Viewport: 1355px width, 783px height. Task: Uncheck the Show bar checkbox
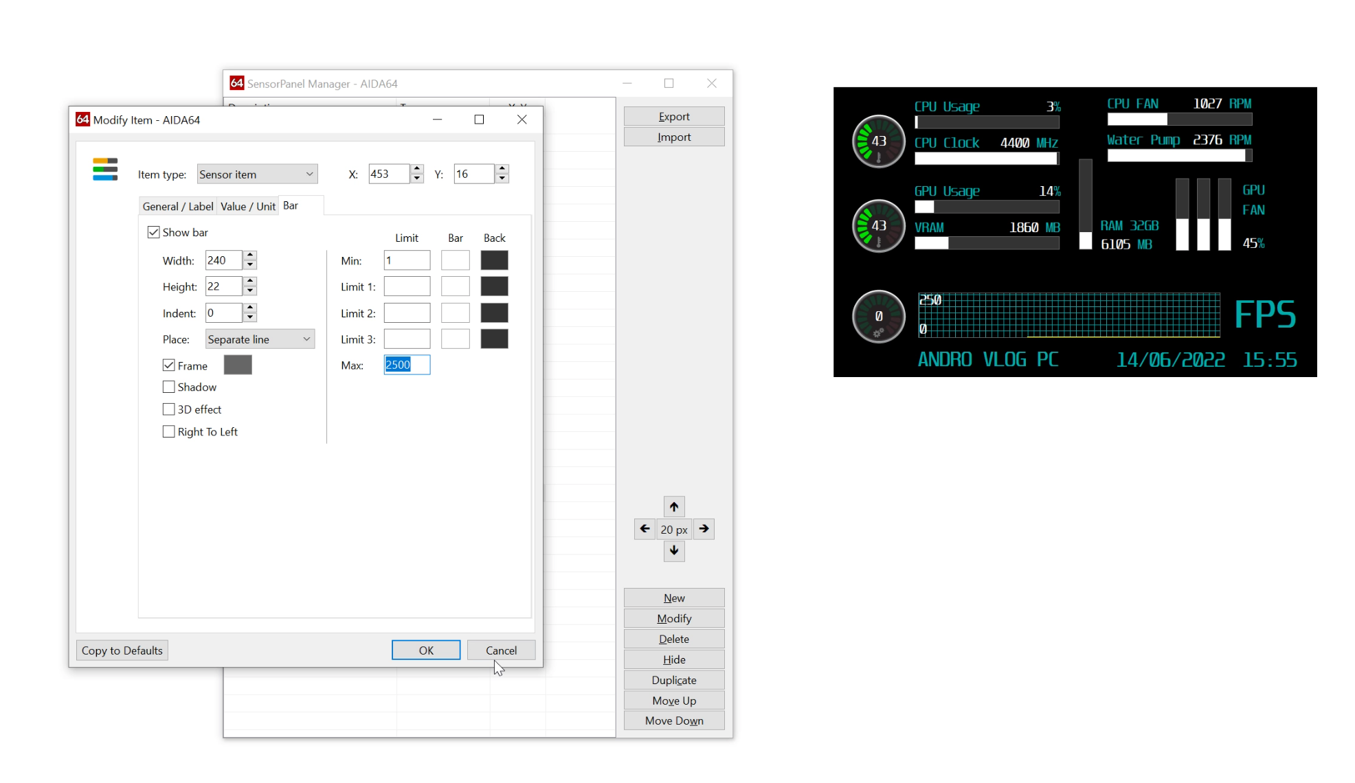click(x=154, y=232)
